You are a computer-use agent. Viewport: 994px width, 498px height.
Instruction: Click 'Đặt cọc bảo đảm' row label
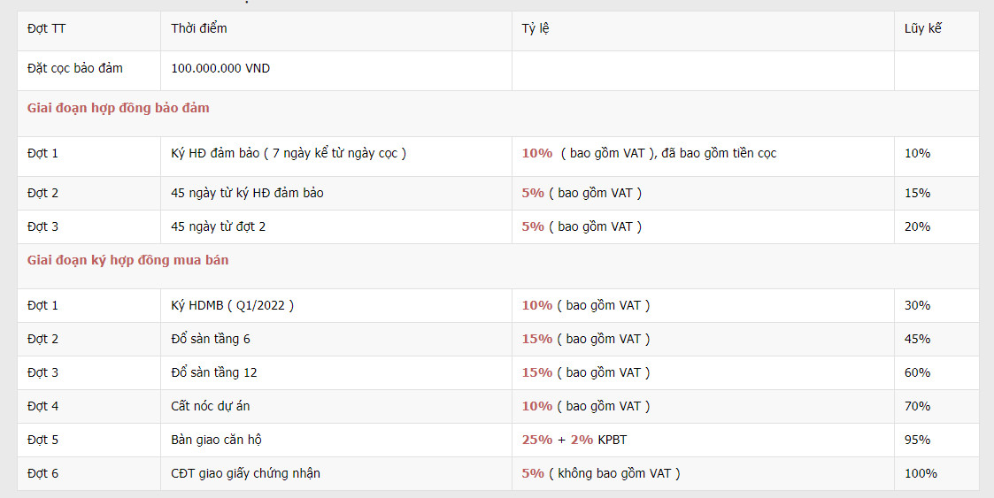point(75,68)
